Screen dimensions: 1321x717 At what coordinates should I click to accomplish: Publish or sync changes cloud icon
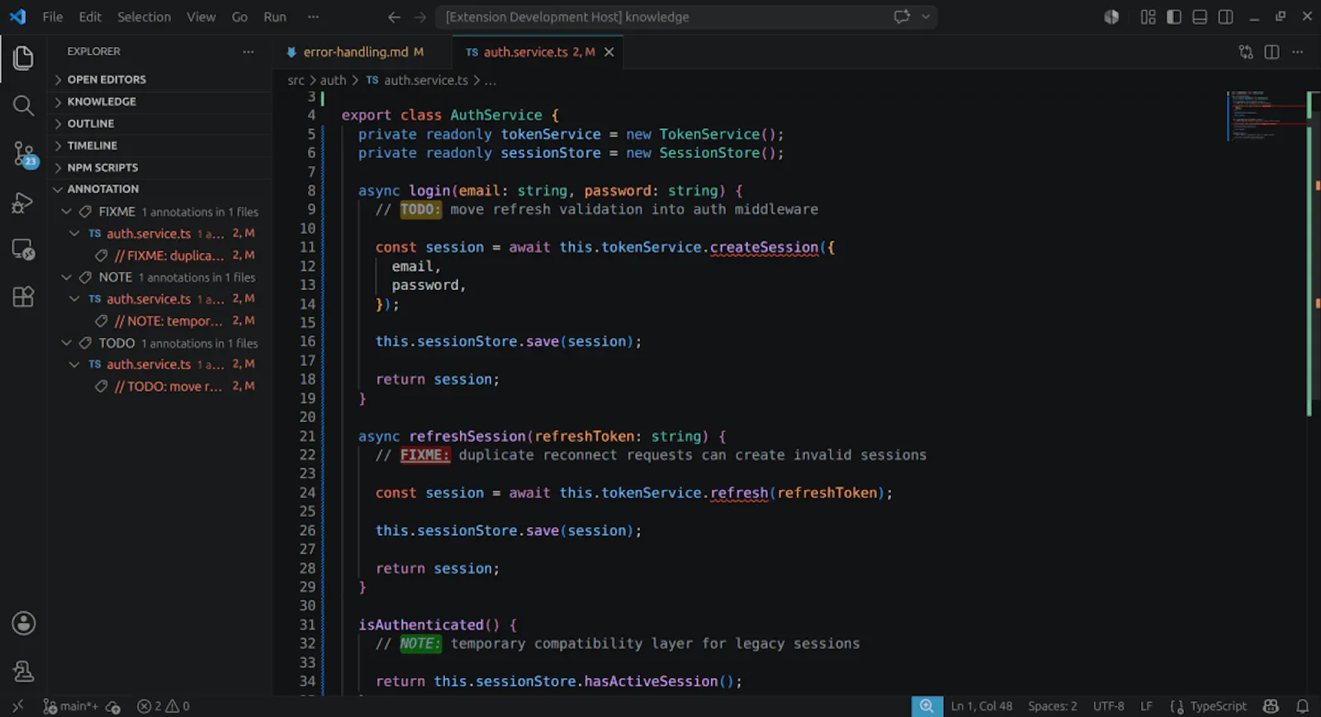click(x=113, y=706)
